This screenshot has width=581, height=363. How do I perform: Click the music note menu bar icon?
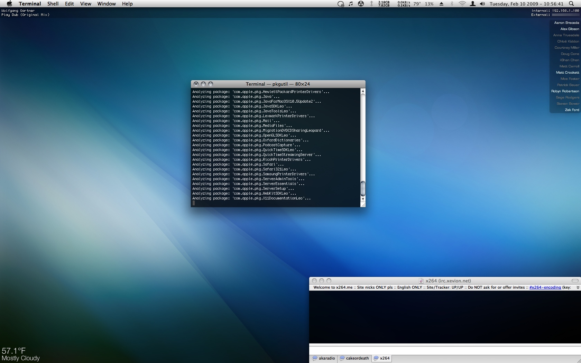coord(351,4)
